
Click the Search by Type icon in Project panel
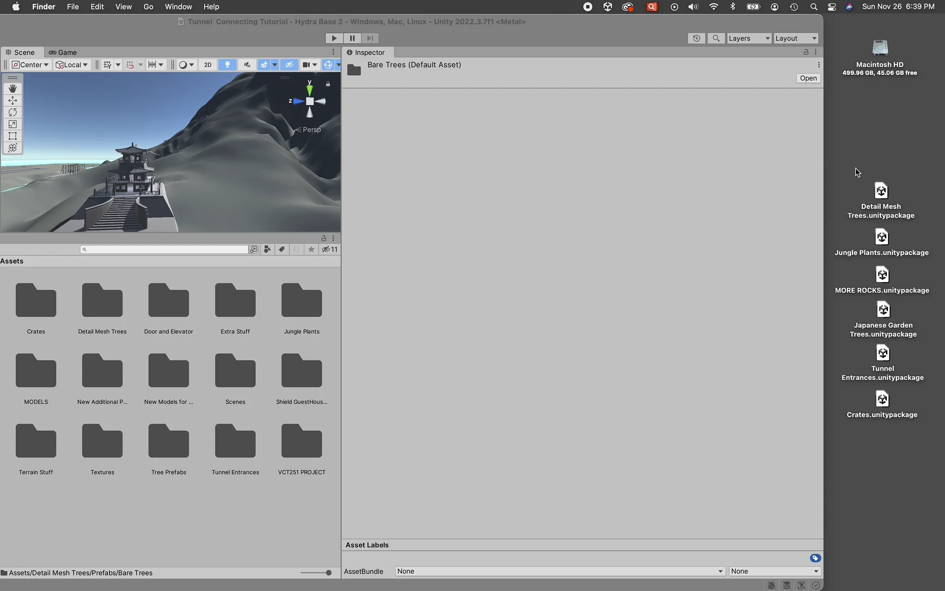pos(267,249)
